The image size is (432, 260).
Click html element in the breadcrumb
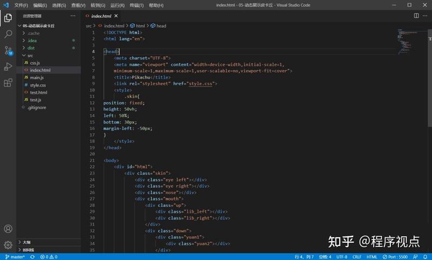click(140, 26)
